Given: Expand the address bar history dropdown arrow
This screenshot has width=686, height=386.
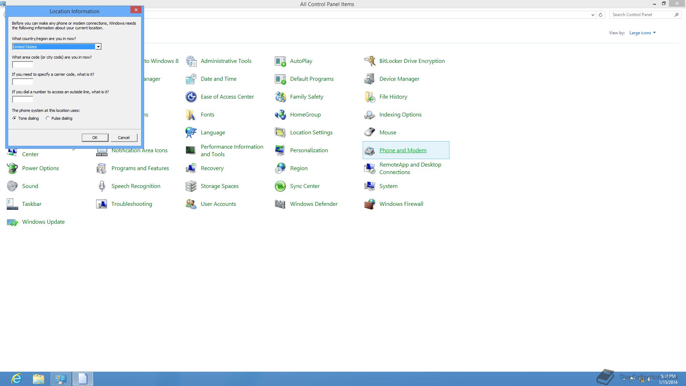Looking at the screenshot, I should (x=593, y=15).
